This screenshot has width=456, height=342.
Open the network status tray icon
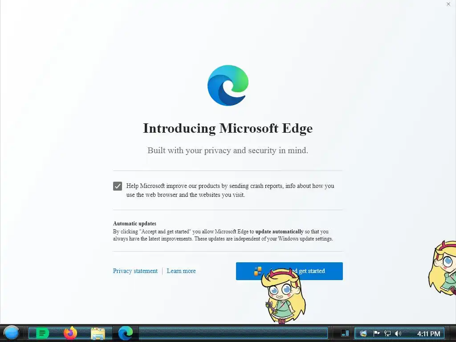pos(387,334)
